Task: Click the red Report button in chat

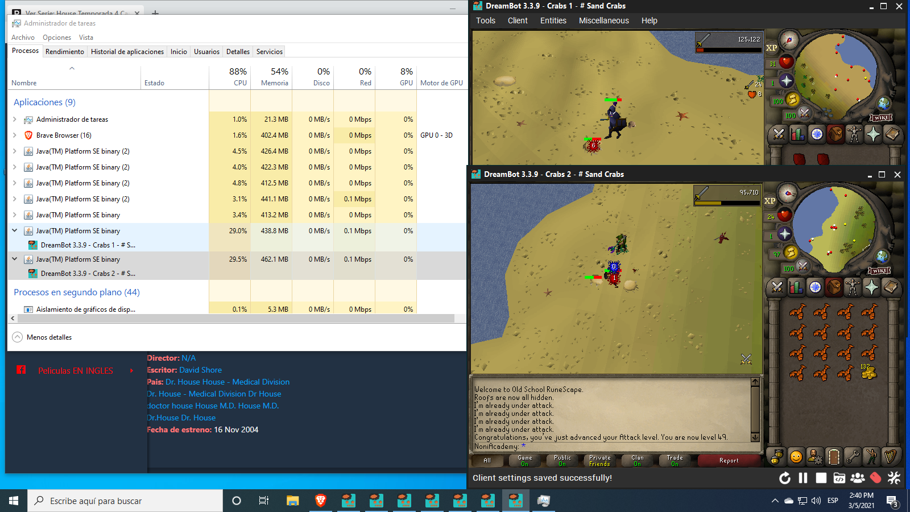Action: click(729, 460)
